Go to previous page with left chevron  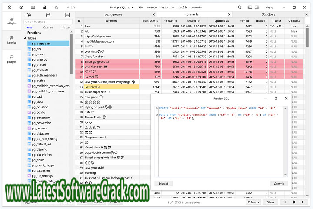(x=285, y=202)
